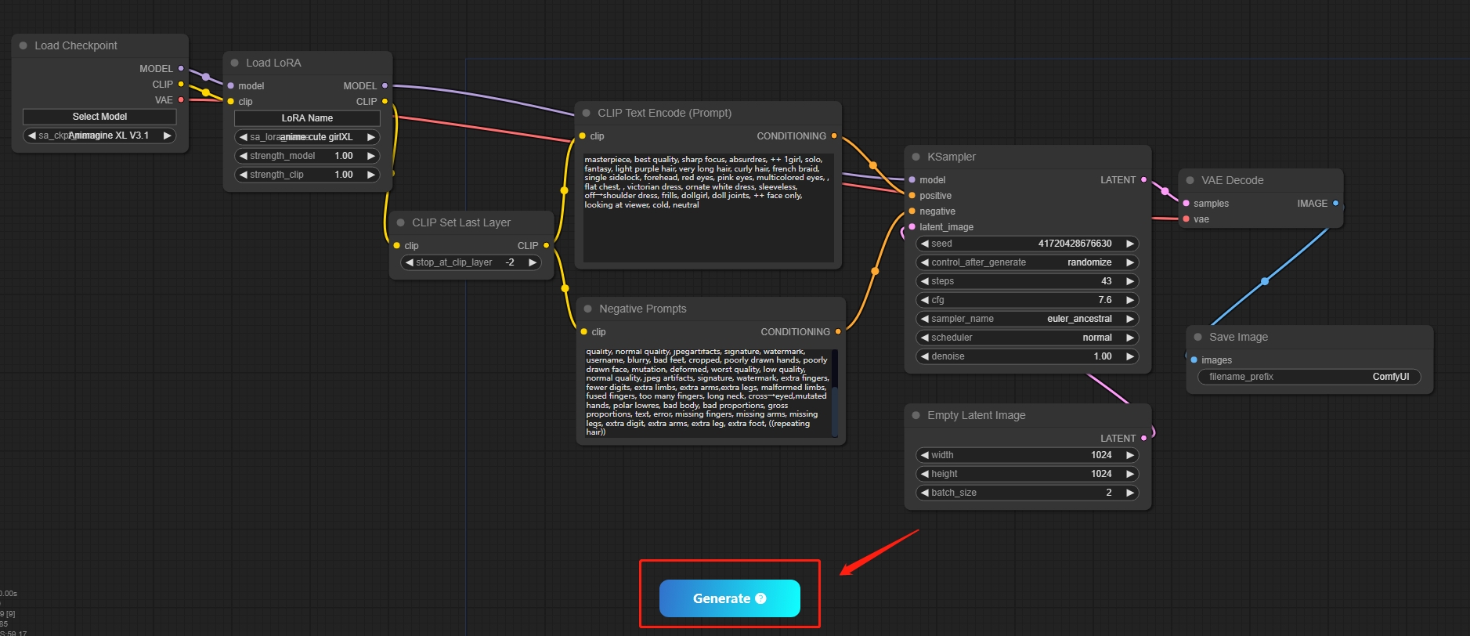Screen dimensions: 1470x636
Task: Click the IMAGE output port on VAE Decode
Action: (1335, 204)
